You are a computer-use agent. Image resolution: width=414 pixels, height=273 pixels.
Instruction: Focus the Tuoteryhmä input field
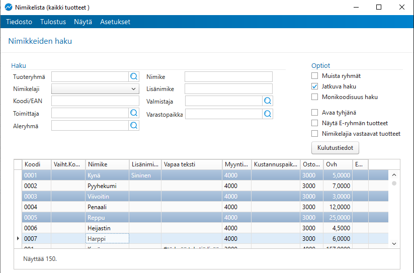pyautogui.click(x=90, y=77)
